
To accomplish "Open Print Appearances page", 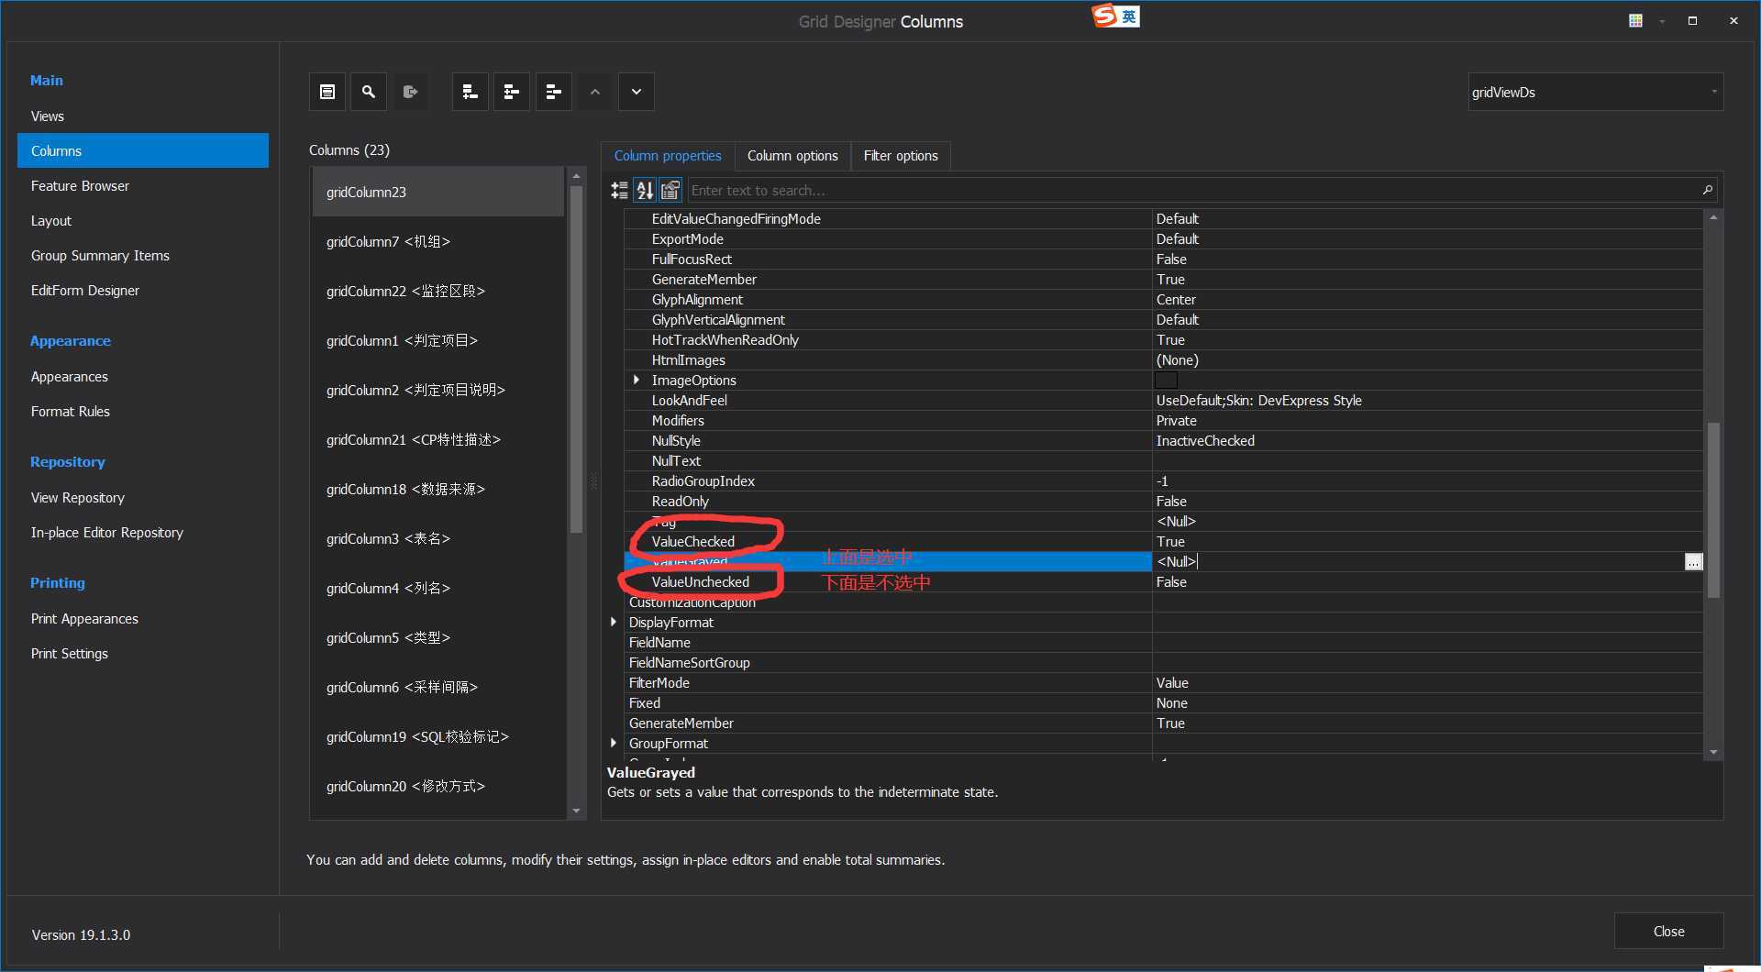I will [84, 619].
